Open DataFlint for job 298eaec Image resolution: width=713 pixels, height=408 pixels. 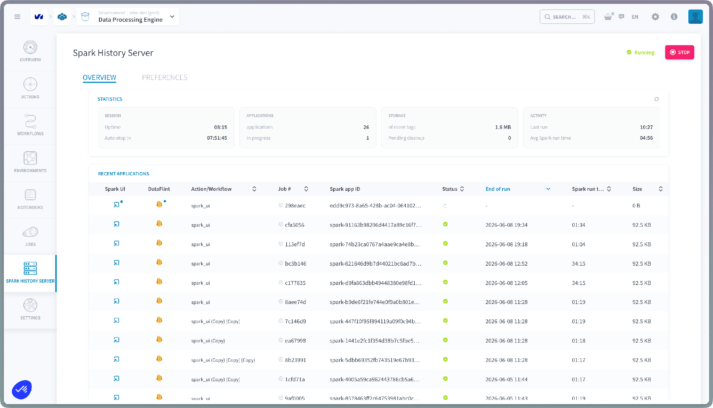pyautogui.click(x=159, y=204)
